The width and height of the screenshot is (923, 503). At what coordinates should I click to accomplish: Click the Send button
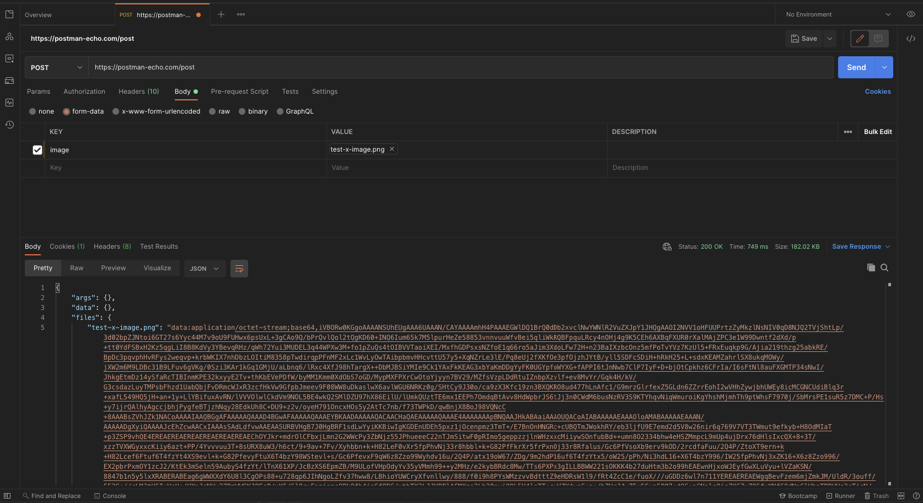tap(856, 67)
